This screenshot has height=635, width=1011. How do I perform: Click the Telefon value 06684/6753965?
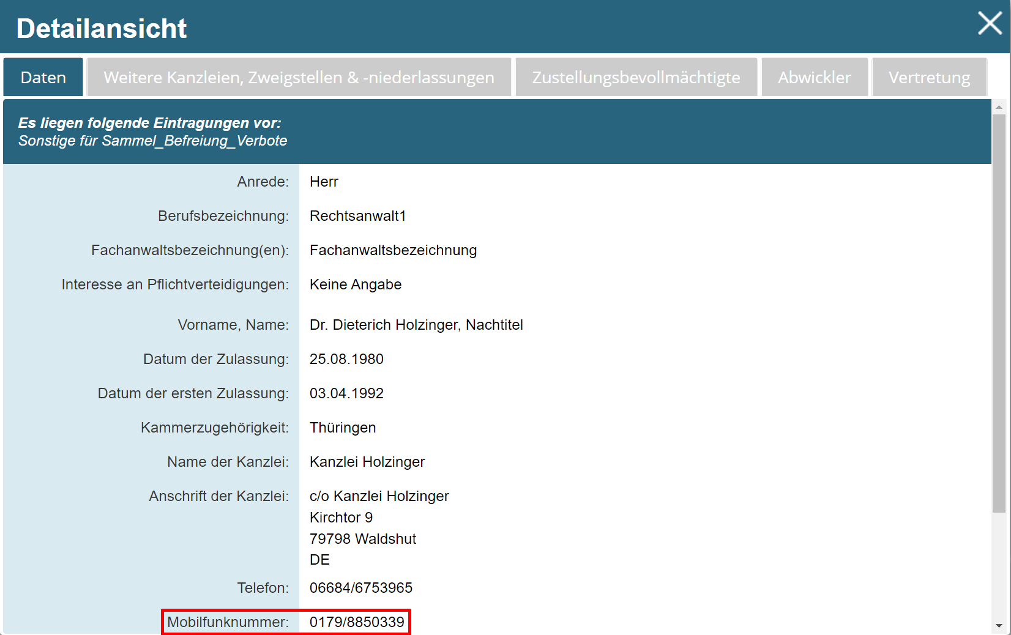click(360, 588)
